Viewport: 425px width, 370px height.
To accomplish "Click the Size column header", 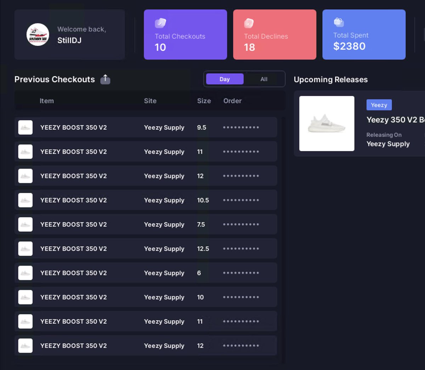I will click(x=204, y=101).
